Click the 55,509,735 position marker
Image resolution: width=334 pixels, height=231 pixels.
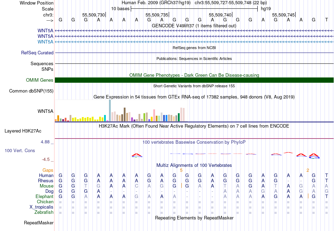pyautogui.click(x=157, y=15)
